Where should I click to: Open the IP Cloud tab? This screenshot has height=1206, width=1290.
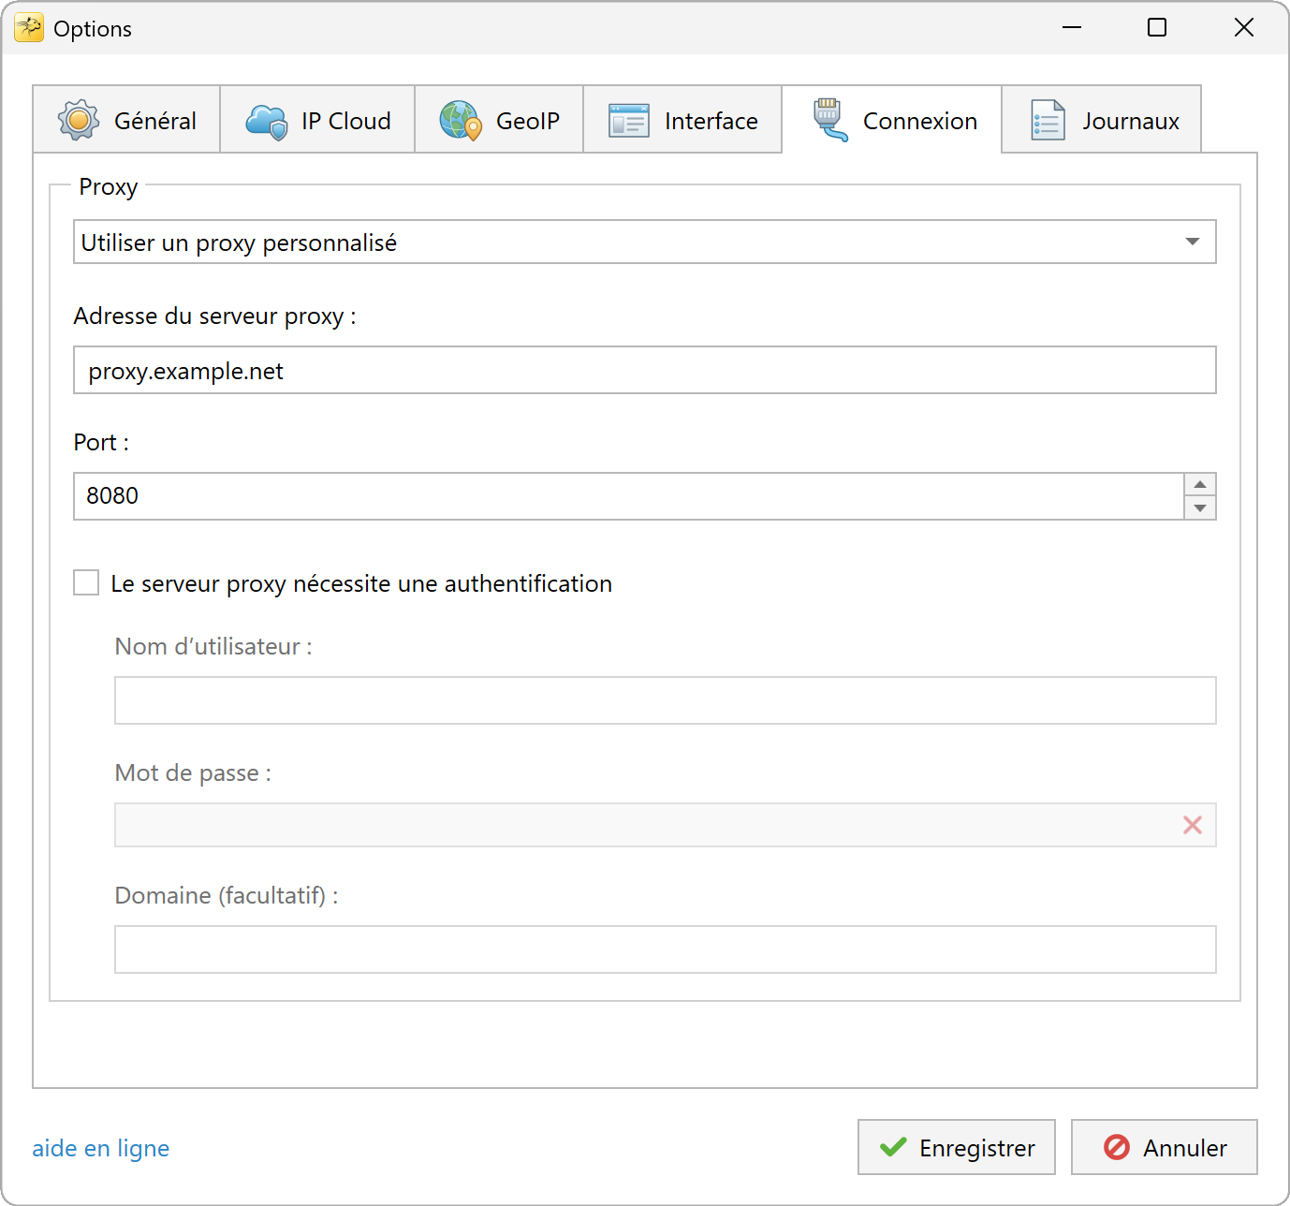point(318,120)
